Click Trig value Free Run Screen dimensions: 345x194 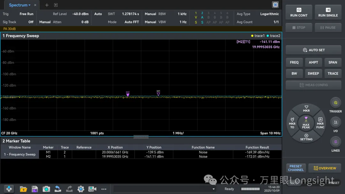pos(27,14)
